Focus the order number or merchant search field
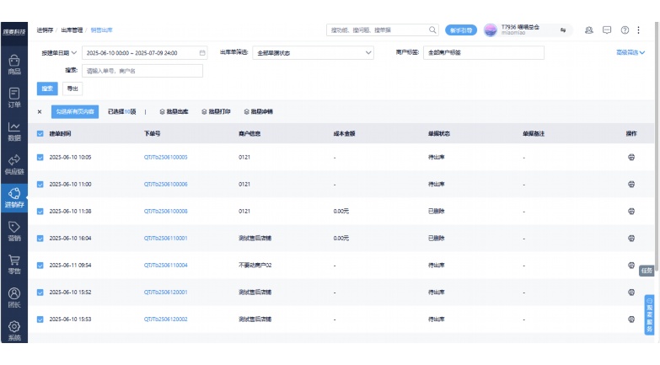 point(142,71)
